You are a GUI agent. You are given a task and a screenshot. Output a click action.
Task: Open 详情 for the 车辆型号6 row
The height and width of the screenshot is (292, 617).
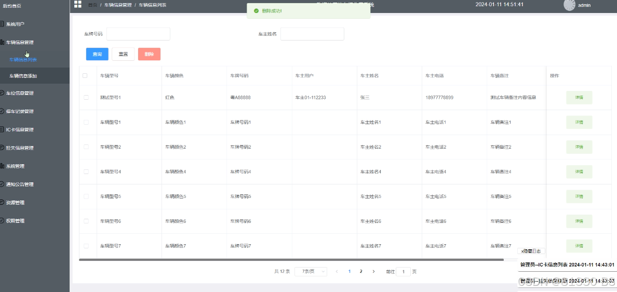[579, 221]
